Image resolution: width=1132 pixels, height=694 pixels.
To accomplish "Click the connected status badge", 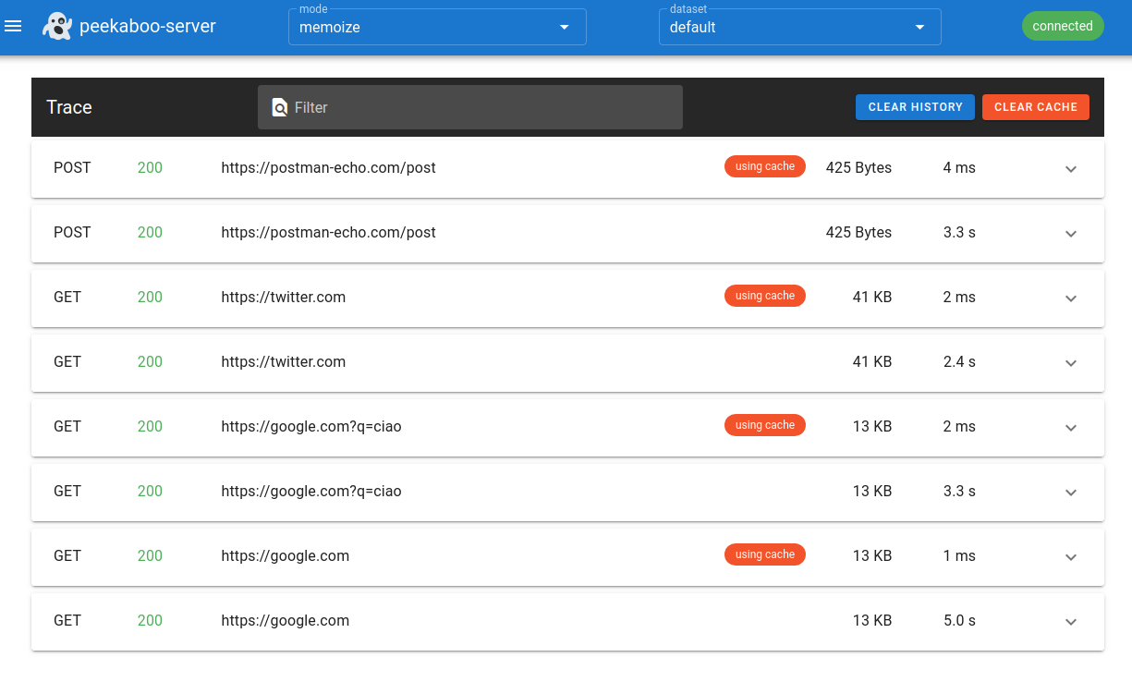I will (1063, 26).
